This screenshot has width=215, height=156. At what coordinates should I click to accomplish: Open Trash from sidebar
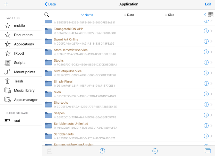pos(19,81)
